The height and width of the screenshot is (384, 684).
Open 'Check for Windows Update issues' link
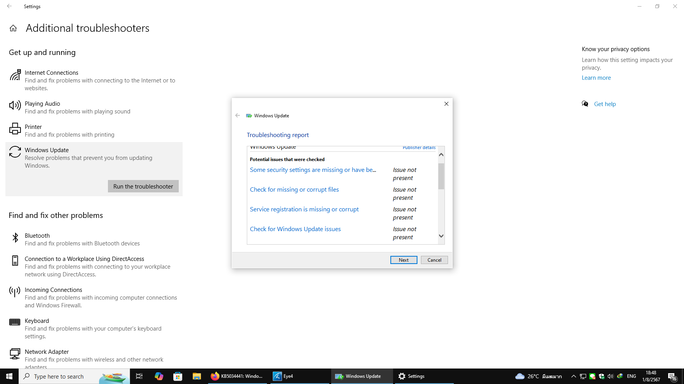click(295, 229)
